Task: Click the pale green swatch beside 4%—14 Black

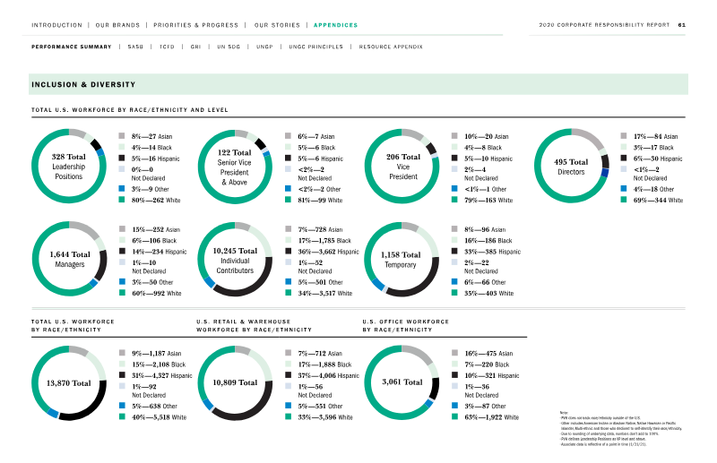Action: pos(122,147)
